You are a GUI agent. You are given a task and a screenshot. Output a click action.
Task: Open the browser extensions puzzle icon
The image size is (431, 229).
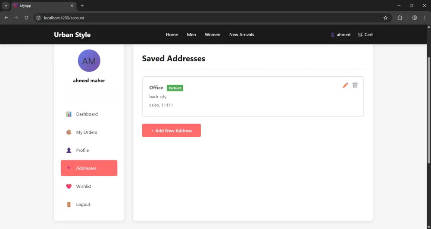(400, 18)
